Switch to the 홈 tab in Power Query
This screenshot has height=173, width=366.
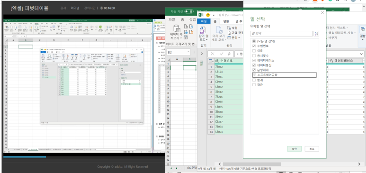(x=215, y=21)
